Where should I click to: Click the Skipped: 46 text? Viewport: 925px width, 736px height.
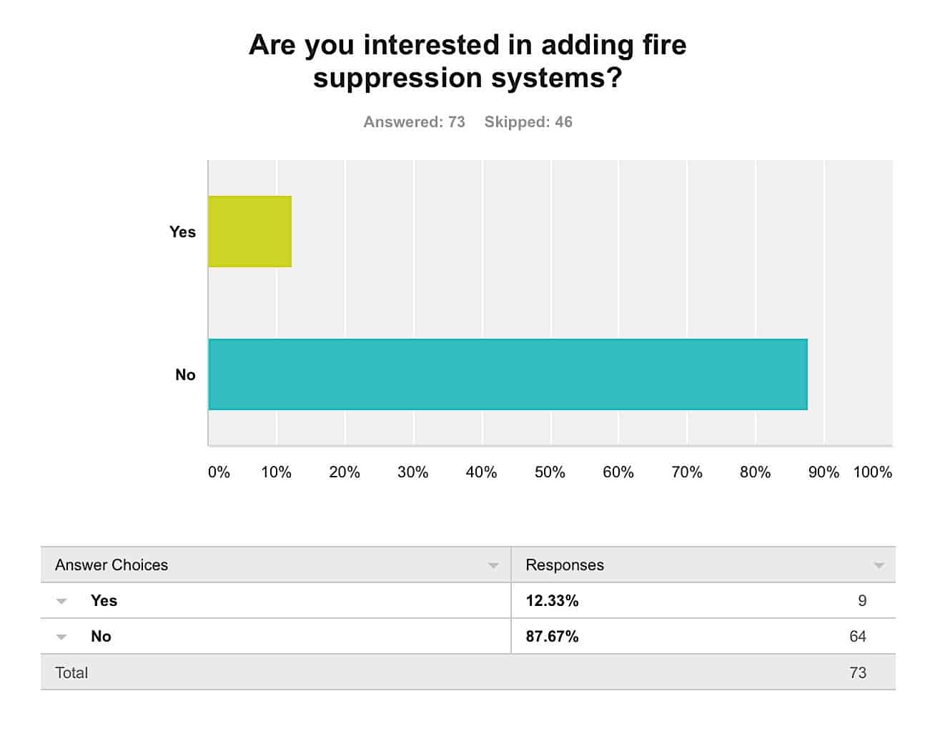click(x=528, y=122)
